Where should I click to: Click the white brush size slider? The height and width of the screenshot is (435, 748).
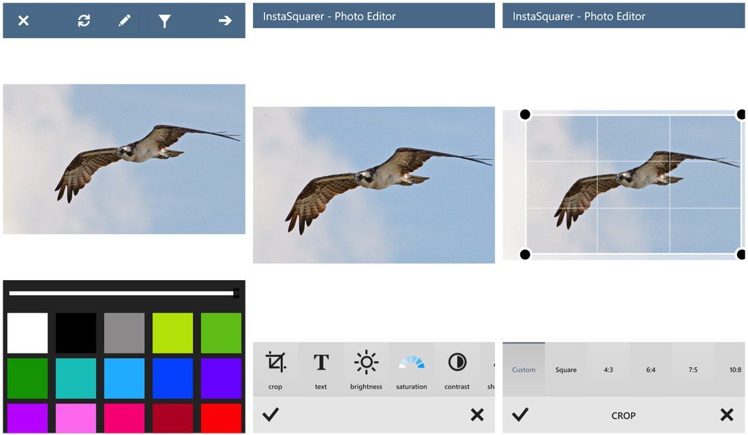[122, 292]
